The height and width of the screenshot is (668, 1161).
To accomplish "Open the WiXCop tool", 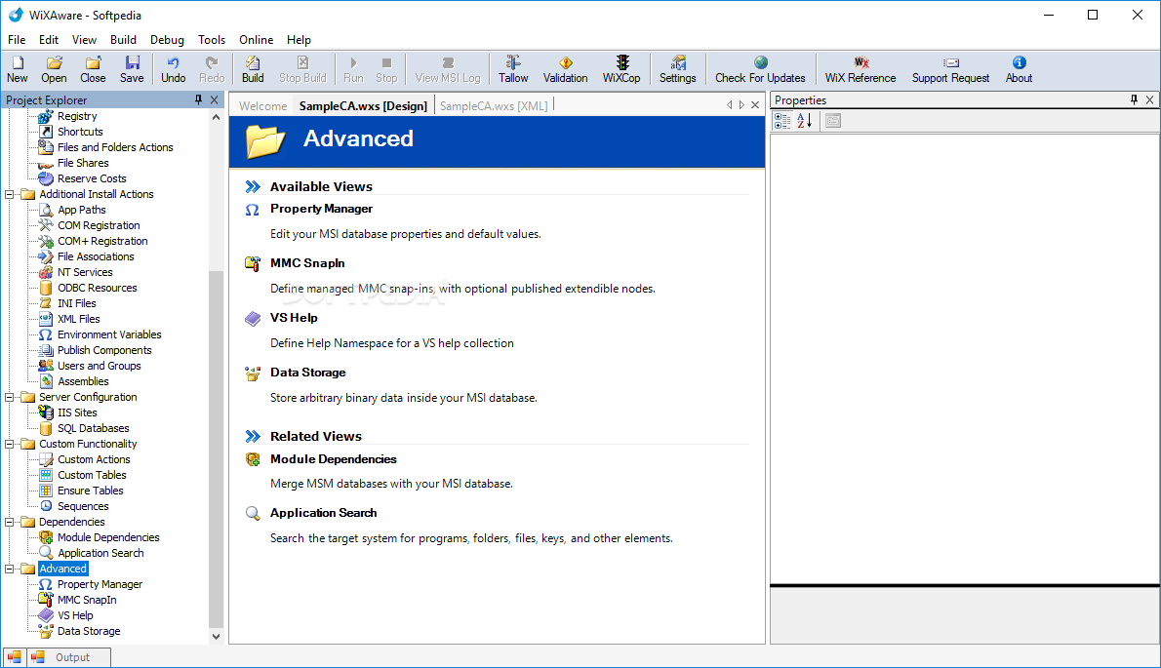I will 621,69.
